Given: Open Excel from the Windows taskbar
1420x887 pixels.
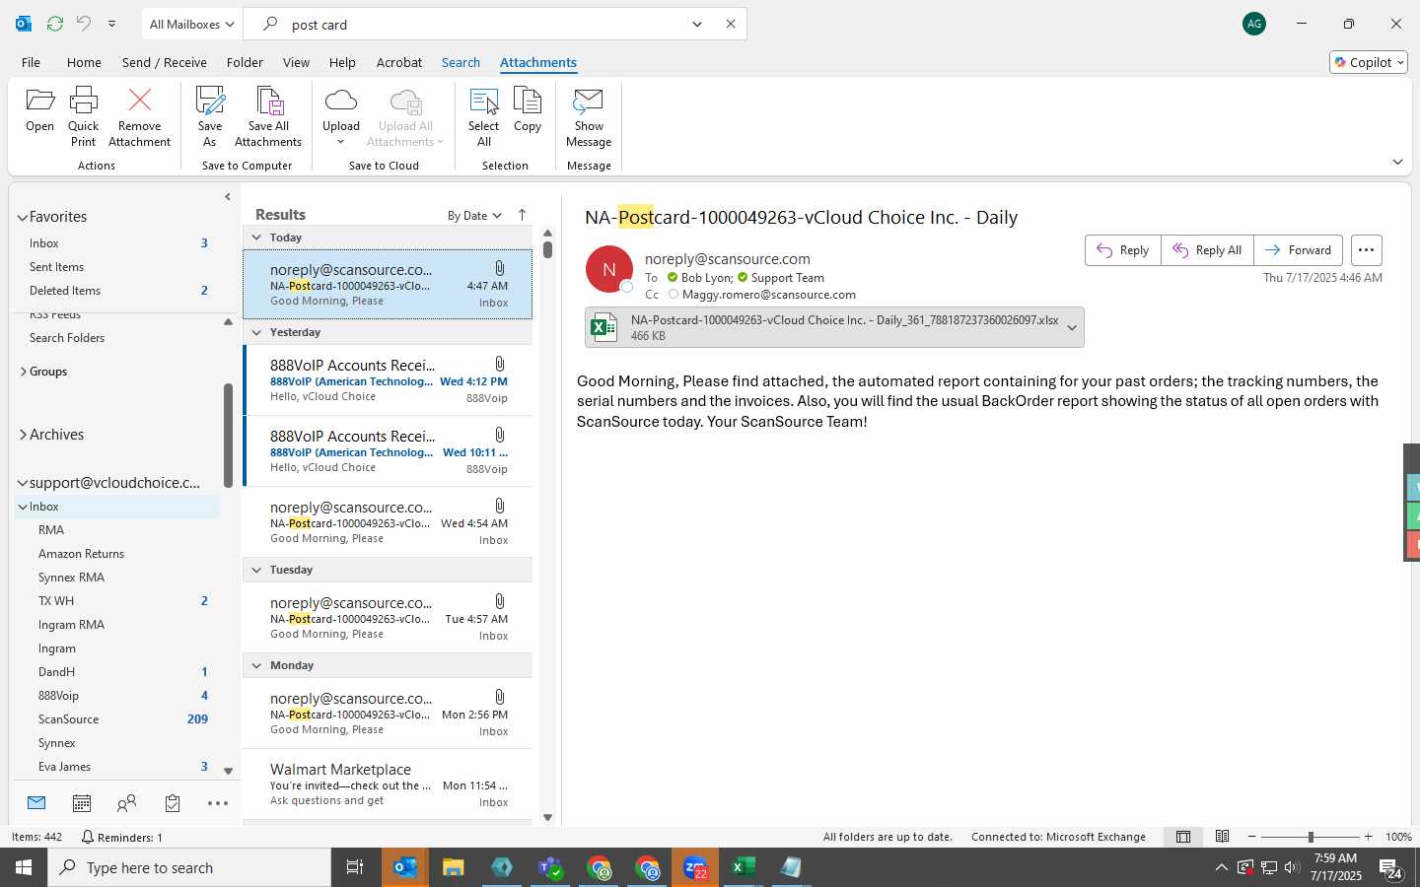Looking at the screenshot, I should 744,867.
